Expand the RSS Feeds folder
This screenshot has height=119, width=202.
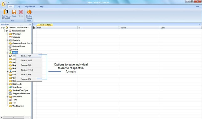(x=8, y=84)
